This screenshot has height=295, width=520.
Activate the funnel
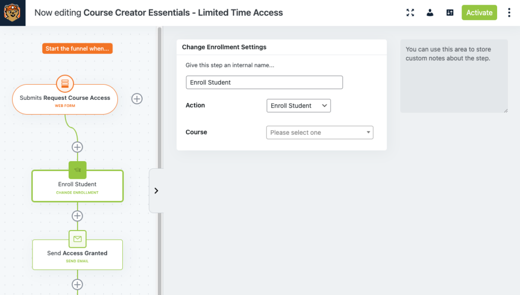click(479, 13)
